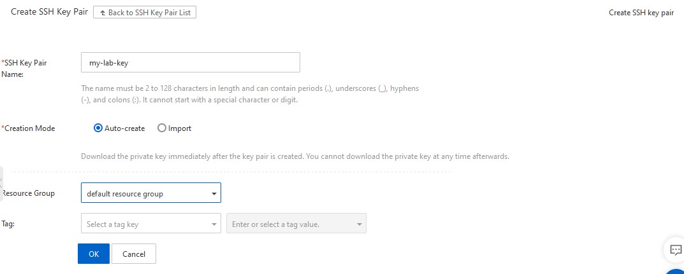
Task: Click the Create SSH key pair breadcrumb
Action: (641, 13)
